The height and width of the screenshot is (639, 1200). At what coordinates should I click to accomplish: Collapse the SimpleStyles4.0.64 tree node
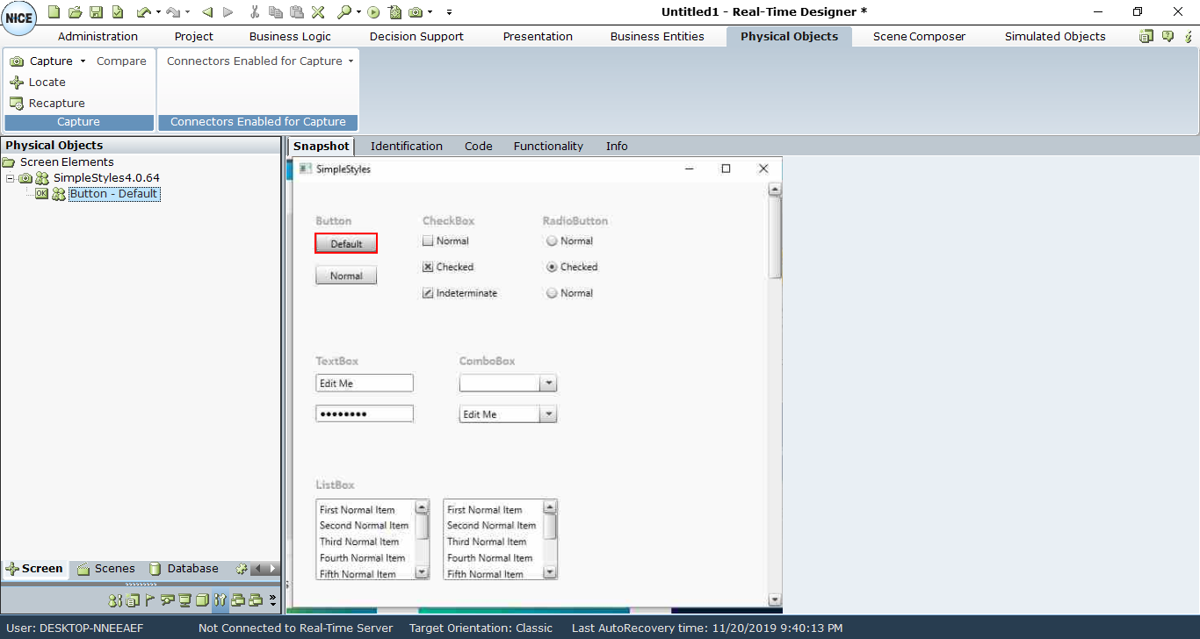(10, 178)
